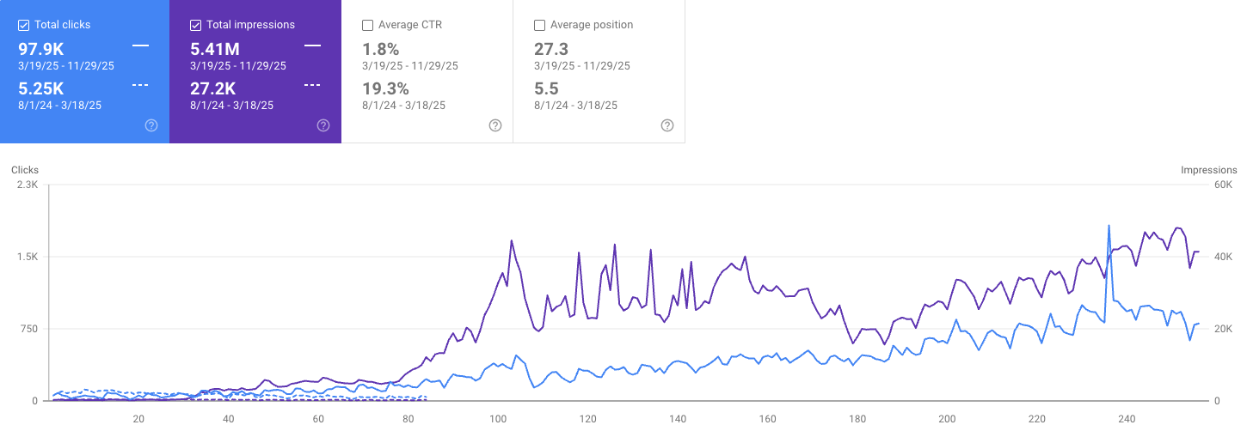The width and height of the screenshot is (1247, 443).
Task: Click the 100 label on the x-axis
Action: [x=498, y=419]
